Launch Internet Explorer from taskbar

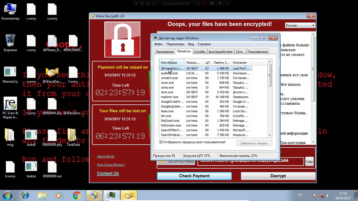click(x=25, y=195)
